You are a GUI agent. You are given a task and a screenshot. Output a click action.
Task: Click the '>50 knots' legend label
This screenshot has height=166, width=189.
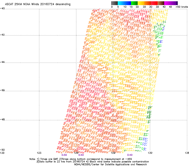click(x=182, y=7)
